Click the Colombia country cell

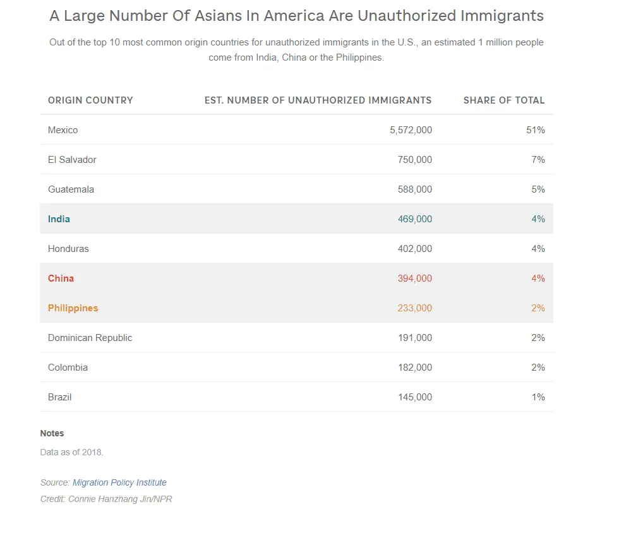68,368
